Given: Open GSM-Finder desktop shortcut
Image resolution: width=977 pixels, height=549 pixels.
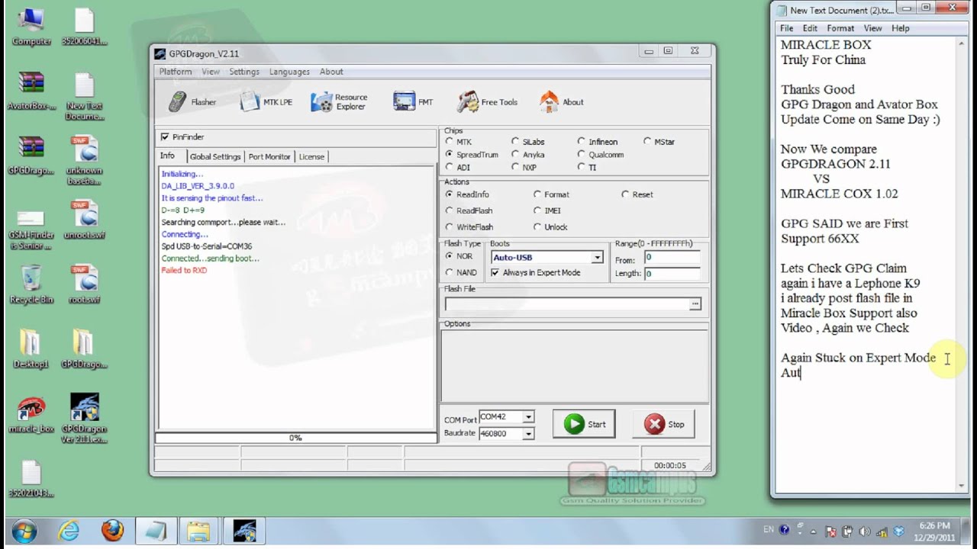Looking at the screenshot, I should (x=31, y=229).
